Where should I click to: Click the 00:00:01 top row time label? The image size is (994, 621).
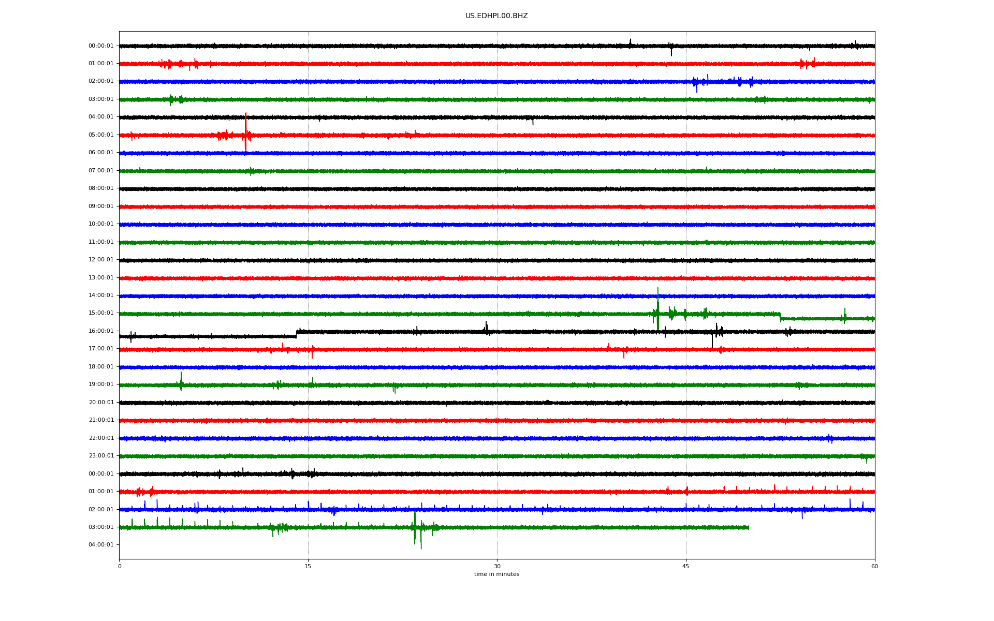pos(101,46)
